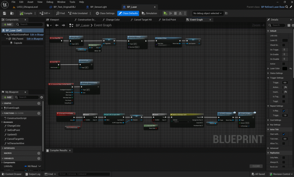Toggle the Allow Tic... checkbox
294x177 pixels.
[283, 144]
